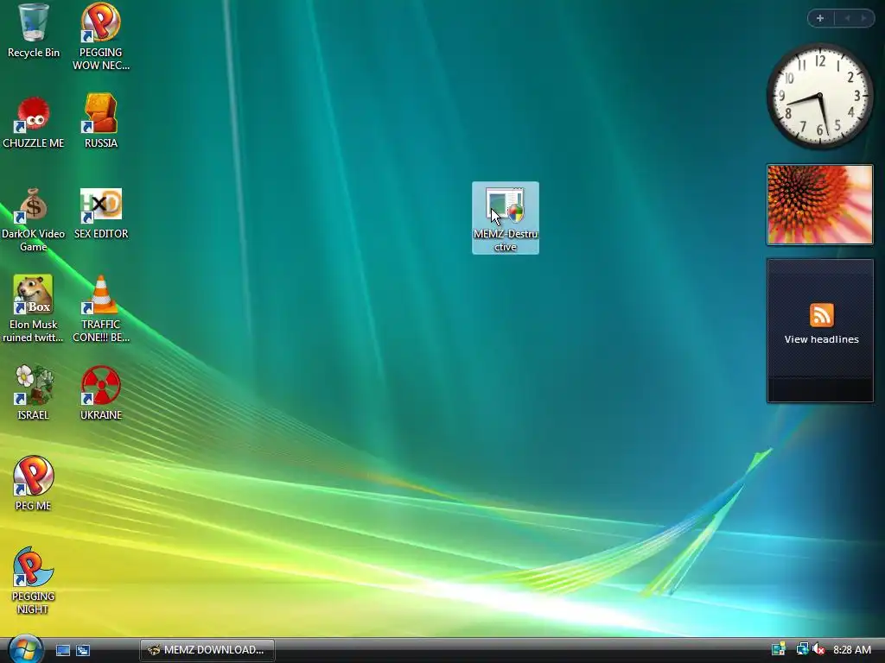Click Switch between windows quick launch icon
This screenshot has width=885, height=663.
click(x=83, y=650)
